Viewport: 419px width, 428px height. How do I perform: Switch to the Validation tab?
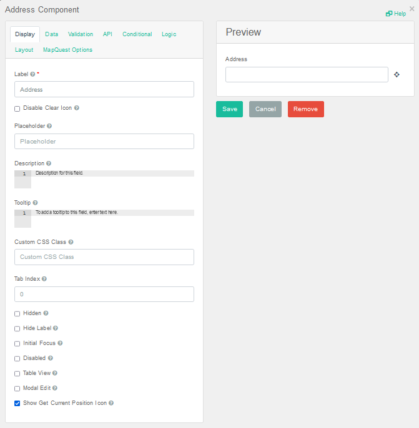tap(81, 34)
